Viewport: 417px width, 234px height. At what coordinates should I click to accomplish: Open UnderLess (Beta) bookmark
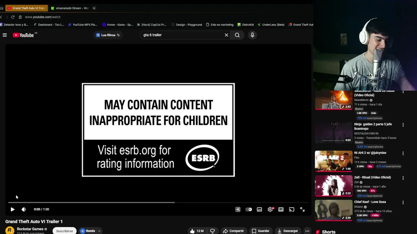[x=271, y=25]
